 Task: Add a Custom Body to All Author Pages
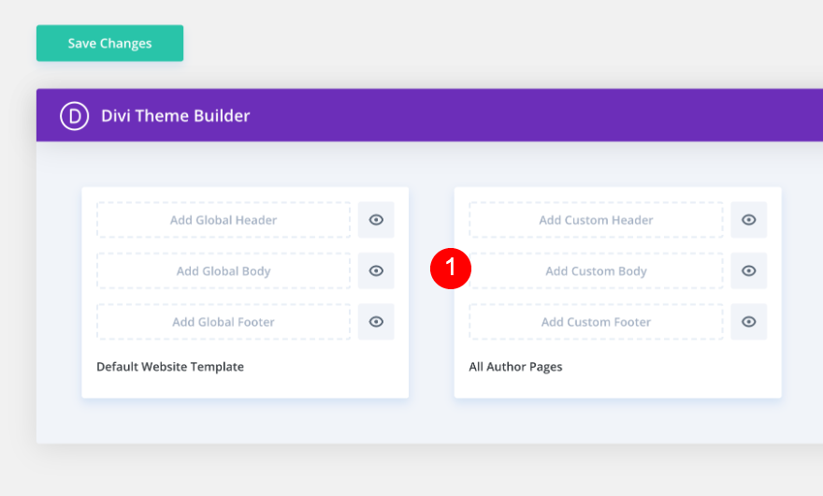597,270
